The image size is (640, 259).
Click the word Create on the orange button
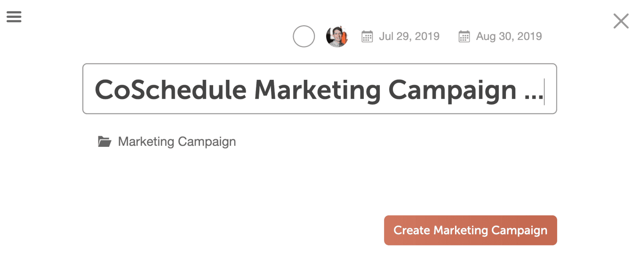(412, 230)
